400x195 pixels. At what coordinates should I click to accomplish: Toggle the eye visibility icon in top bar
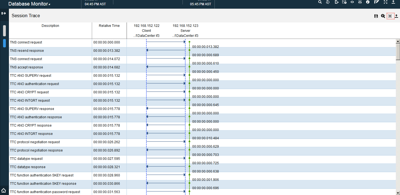(x=352, y=2)
